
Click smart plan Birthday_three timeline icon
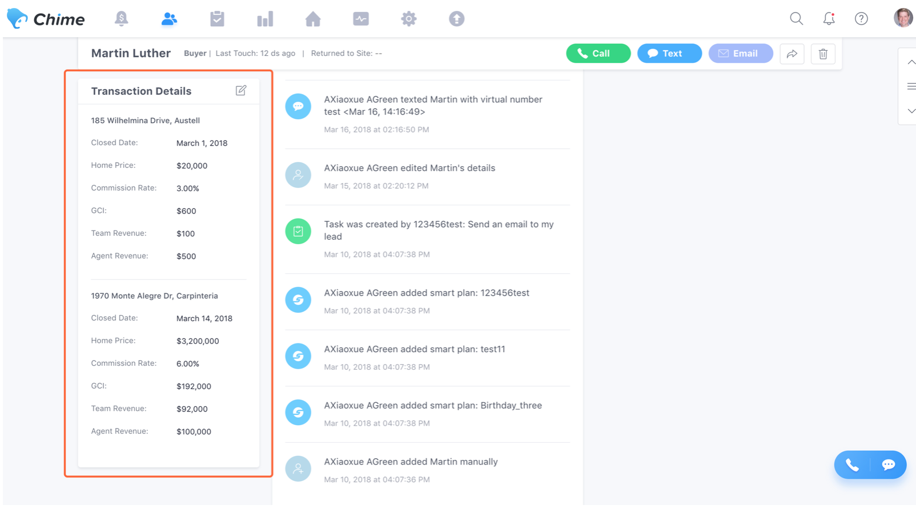298,412
